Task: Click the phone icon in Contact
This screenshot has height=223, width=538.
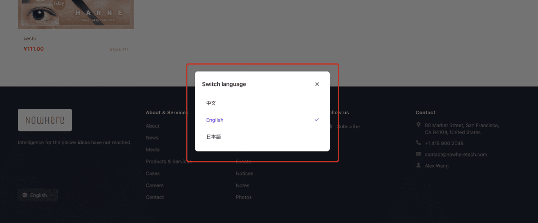Action: click(418, 143)
